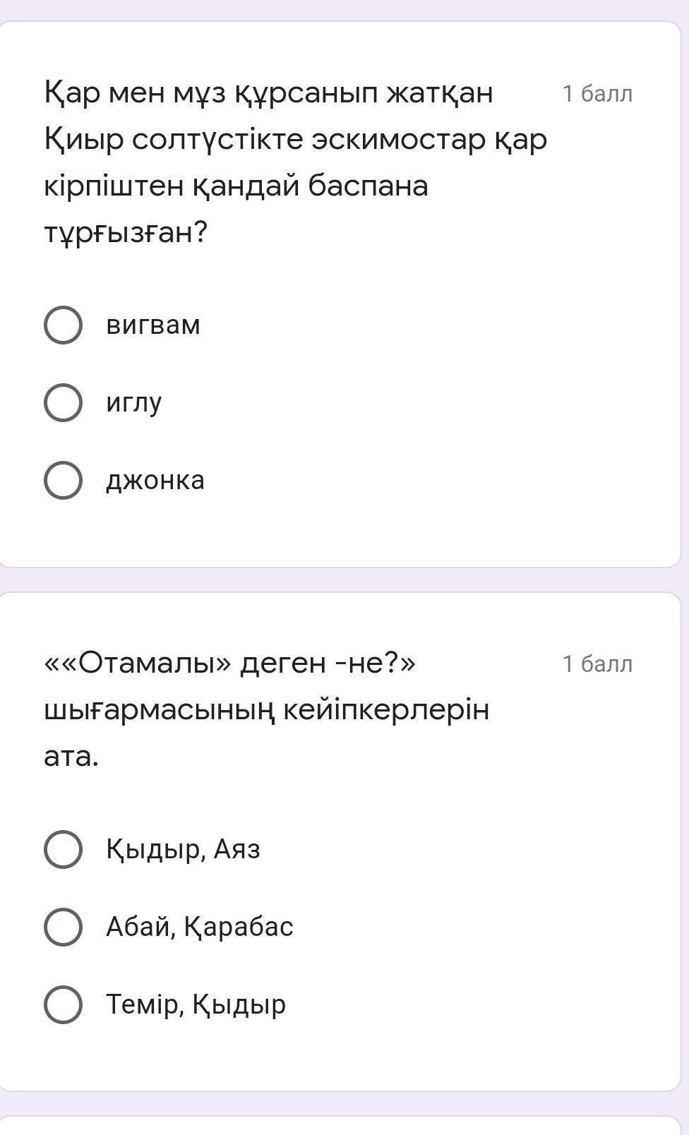Viewport: 689px width, 1135px height.
Task: Pick the Абай, Қарабас radio button
Action: [x=63, y=927]
